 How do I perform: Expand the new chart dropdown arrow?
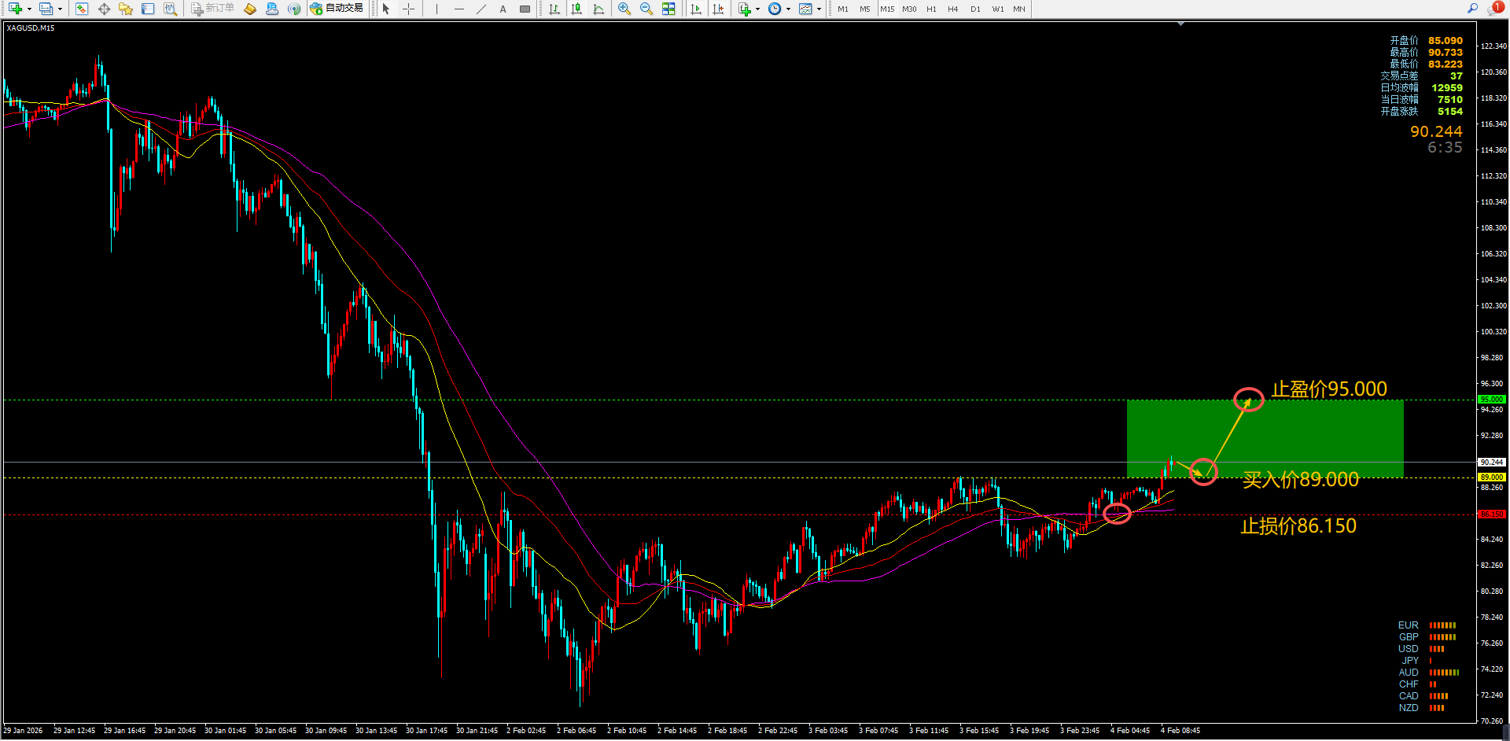click(29, 9)
